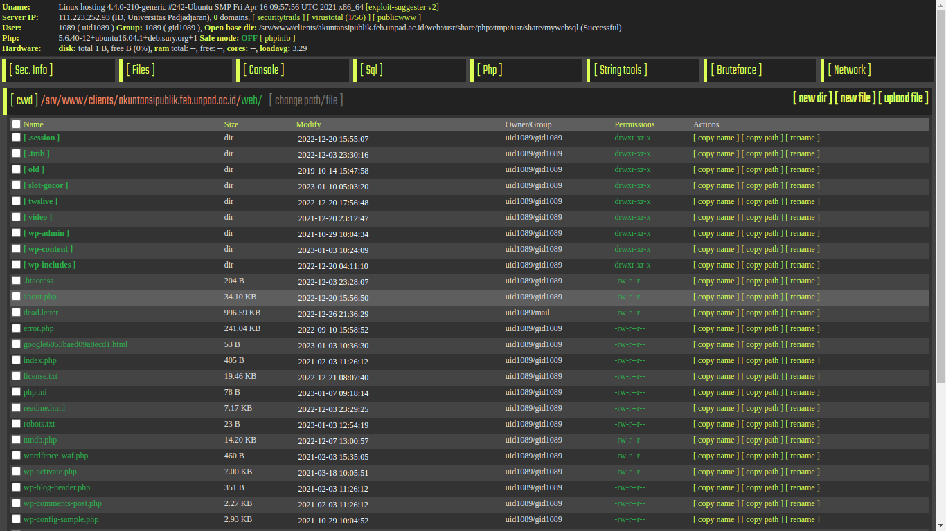Open the securitytrails link
The image size is (946, 531).
tap(279, 17)
